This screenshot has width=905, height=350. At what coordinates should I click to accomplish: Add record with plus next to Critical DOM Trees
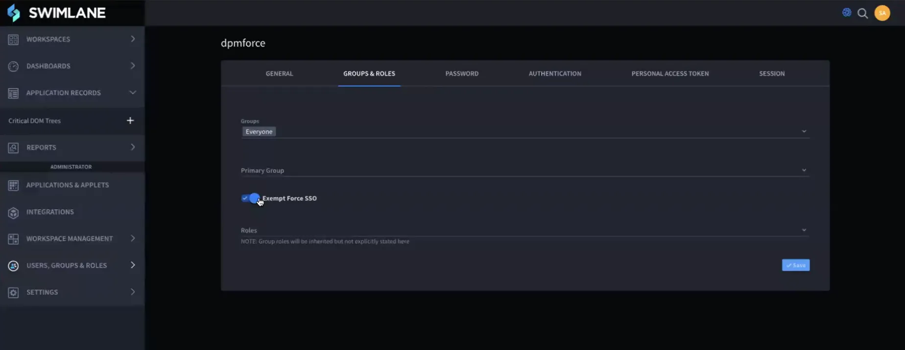tap(130, 120)
